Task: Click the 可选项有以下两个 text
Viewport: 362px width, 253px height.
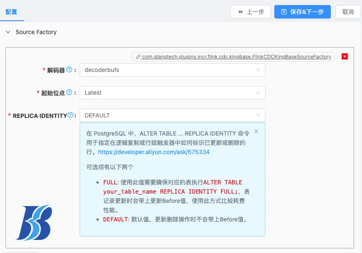Action: coord(110,167)
